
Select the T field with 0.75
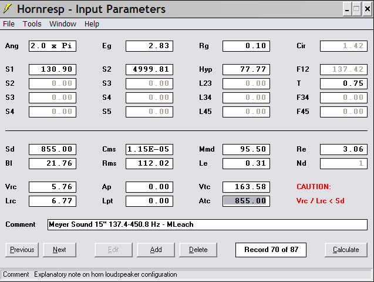click(343, 83)
